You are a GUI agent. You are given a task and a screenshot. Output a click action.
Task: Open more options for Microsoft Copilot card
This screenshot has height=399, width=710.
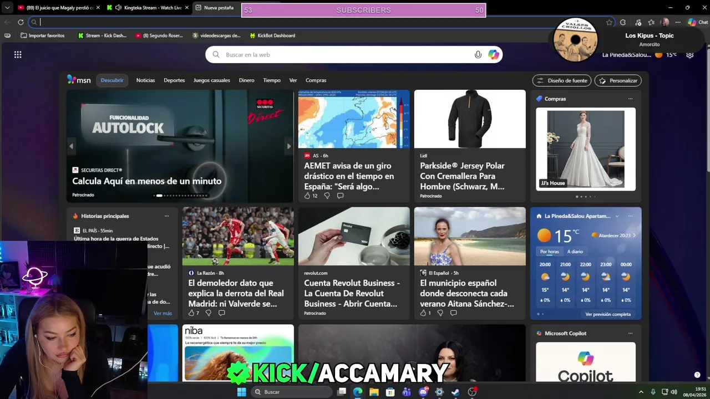click(x=630, y=333)
